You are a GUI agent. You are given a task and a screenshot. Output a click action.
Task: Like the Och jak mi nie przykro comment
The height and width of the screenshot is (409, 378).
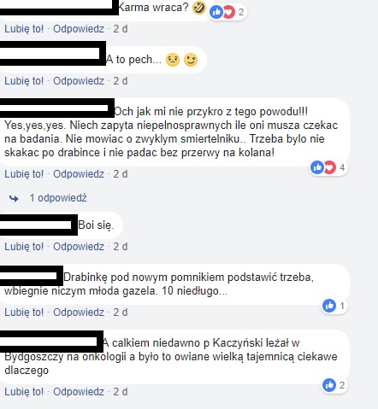click(24, 173)
